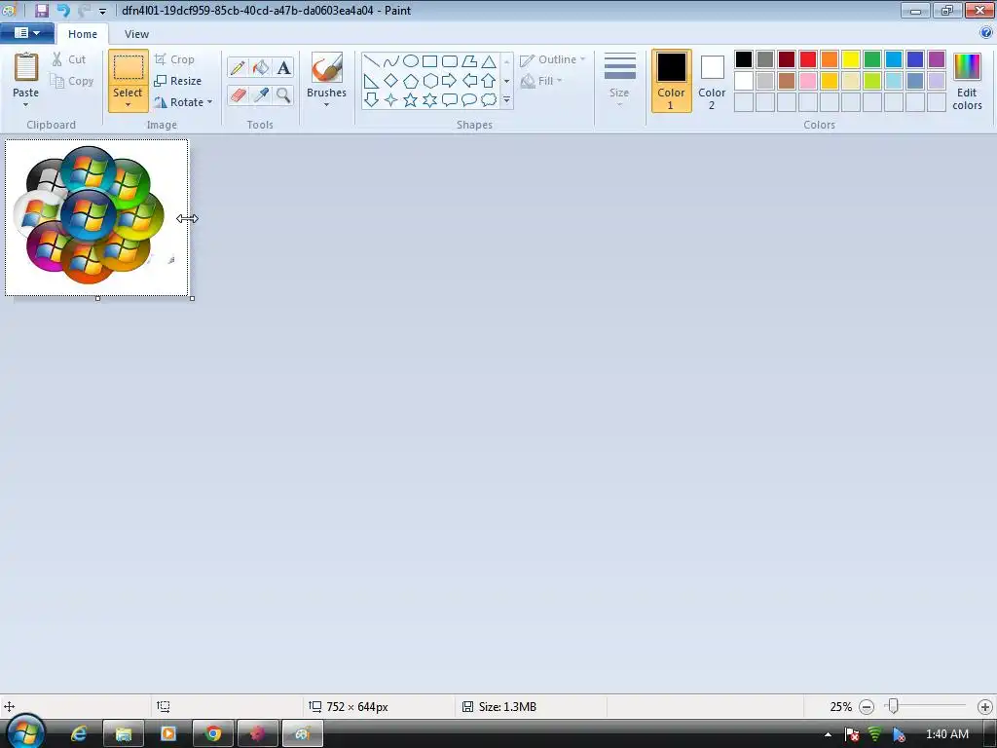Choose the Hexagon shape

point(429,81)
